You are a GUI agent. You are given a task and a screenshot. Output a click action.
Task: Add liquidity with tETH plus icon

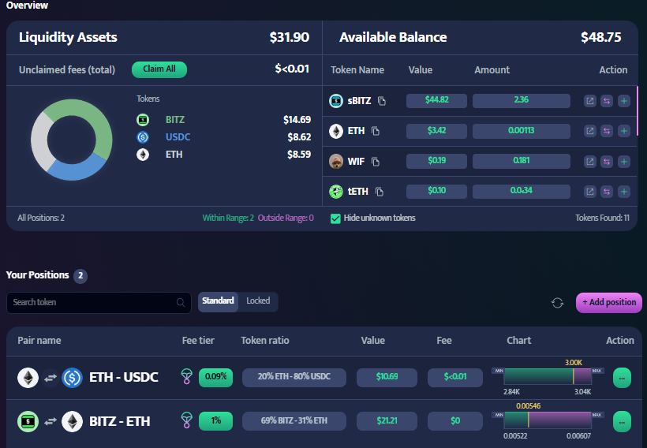(x=624, y=192)
